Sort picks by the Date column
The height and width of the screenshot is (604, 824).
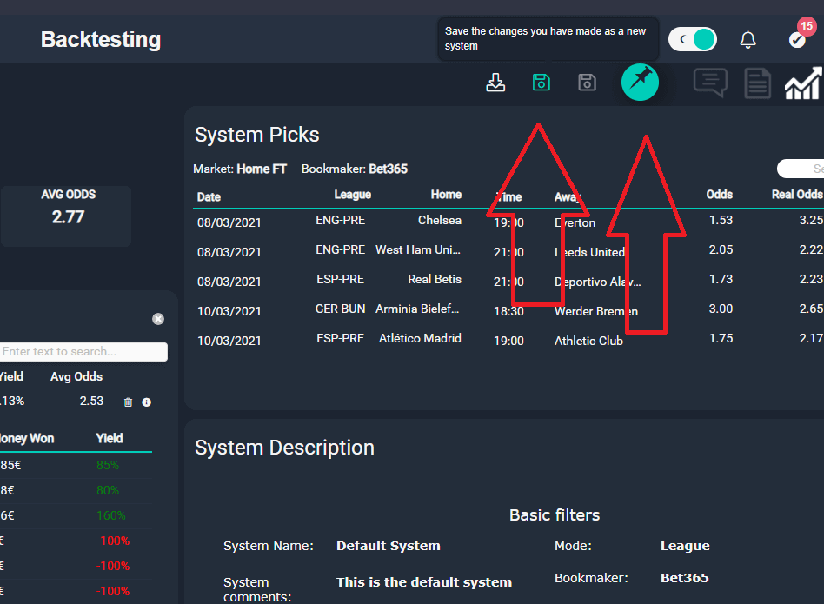pos(209,197)
